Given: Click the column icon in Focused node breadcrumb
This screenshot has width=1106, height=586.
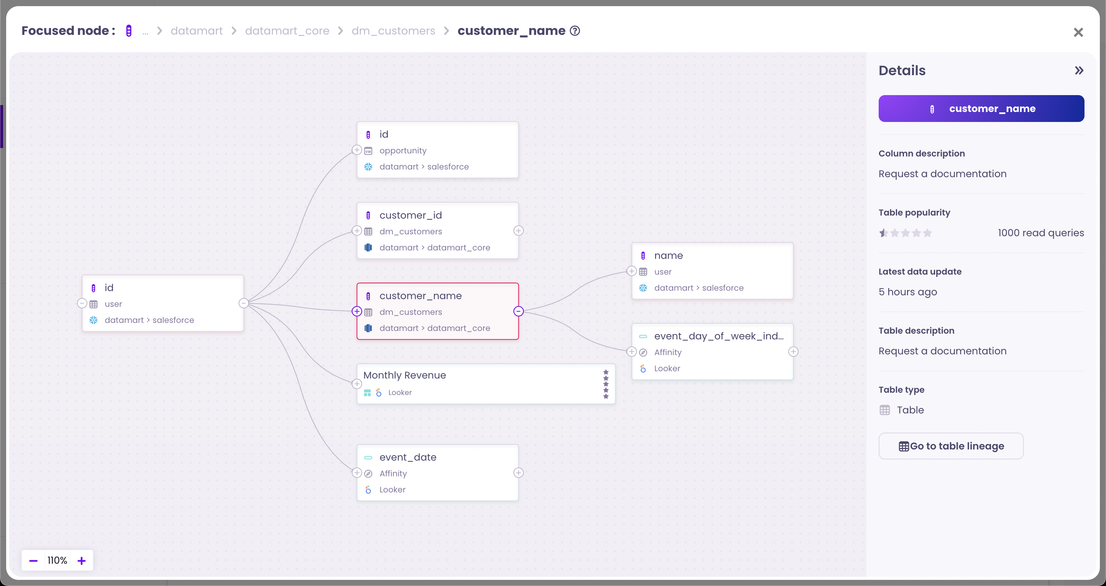Looking at the screenshot, I should (x=128, y=31).
